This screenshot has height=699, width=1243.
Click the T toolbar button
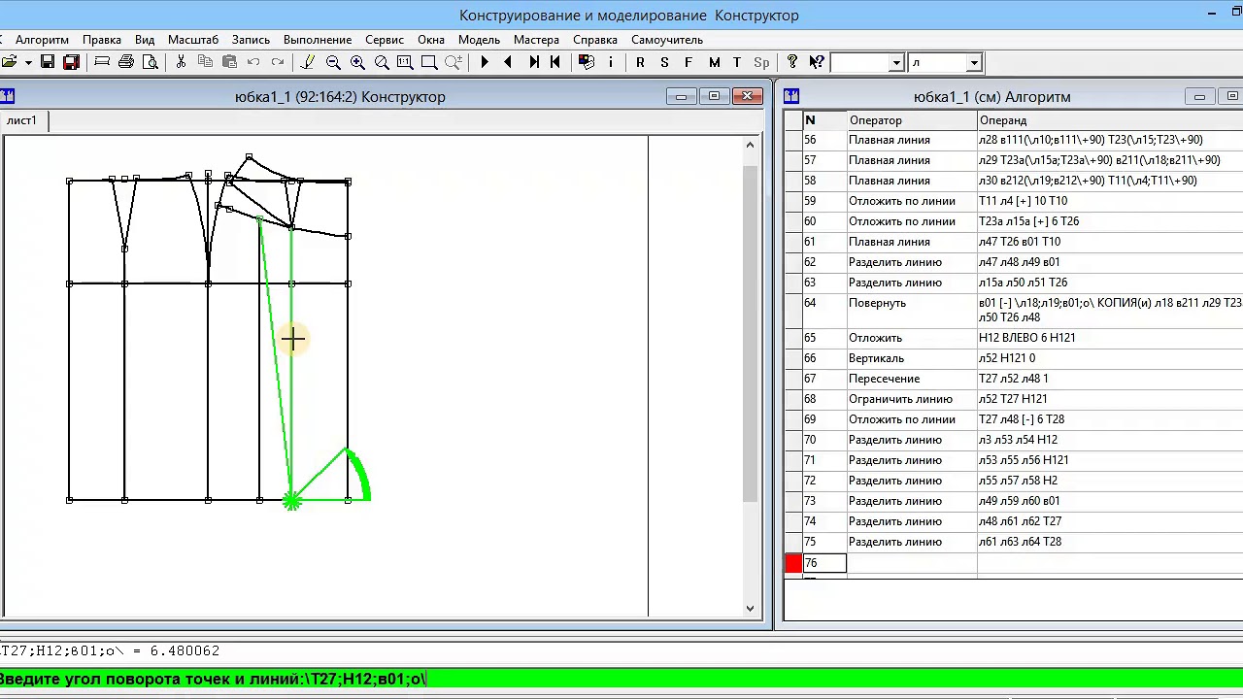pyautogui.click(x=737, y=62)
